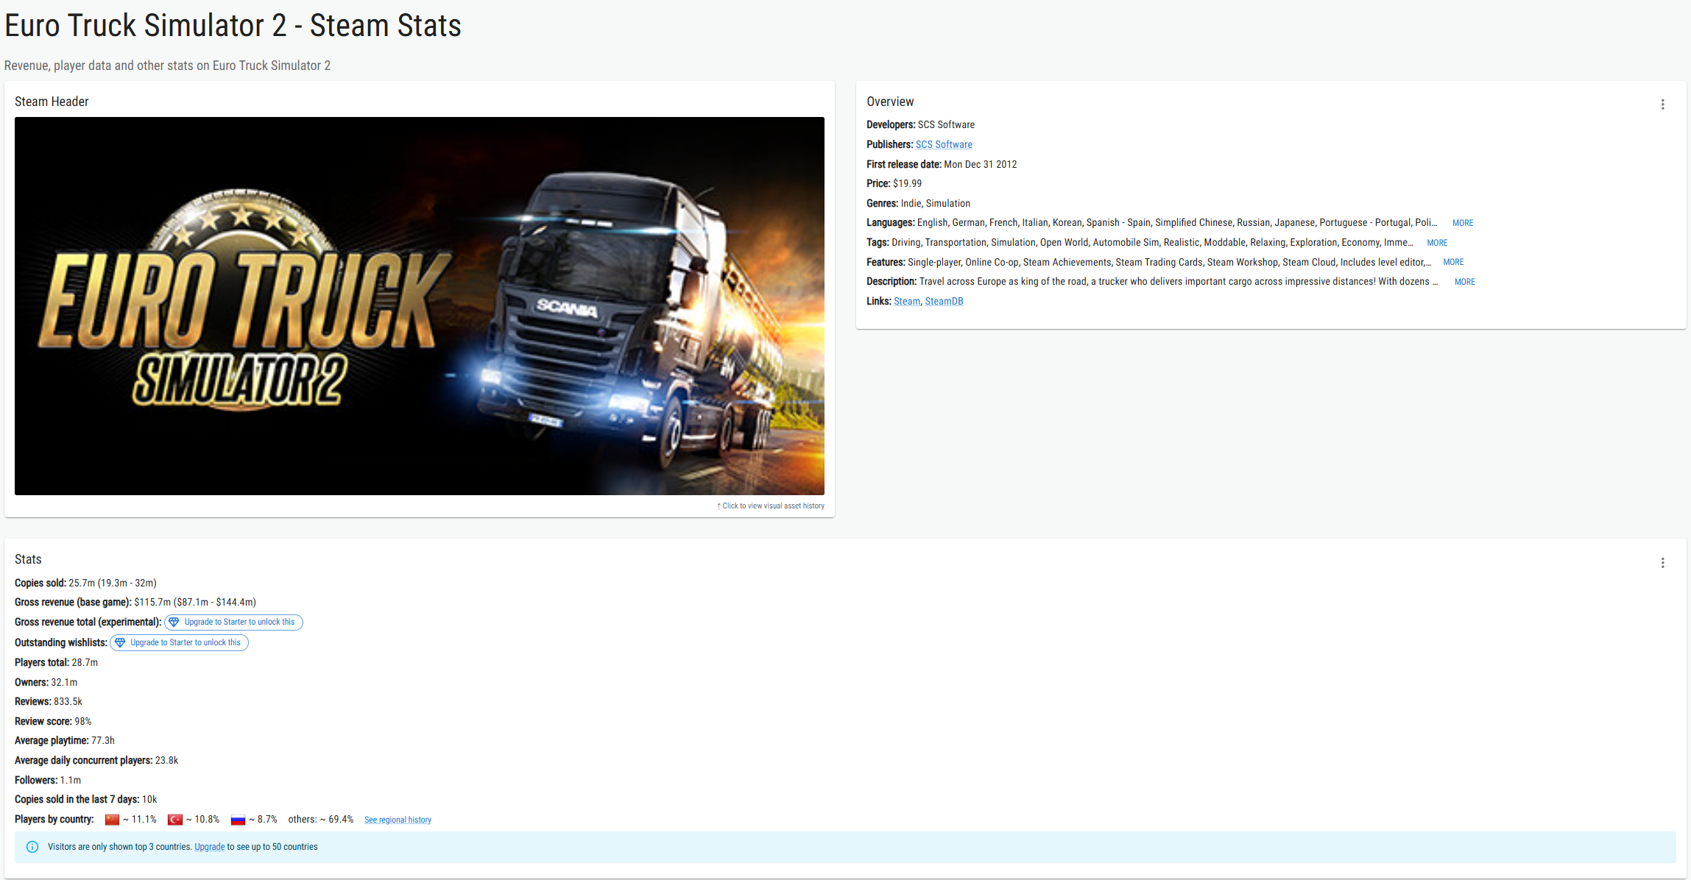Expand Description text with MORE
Image resolution: width=1691 pixels, height=880 pixels.
[1464, 282]
